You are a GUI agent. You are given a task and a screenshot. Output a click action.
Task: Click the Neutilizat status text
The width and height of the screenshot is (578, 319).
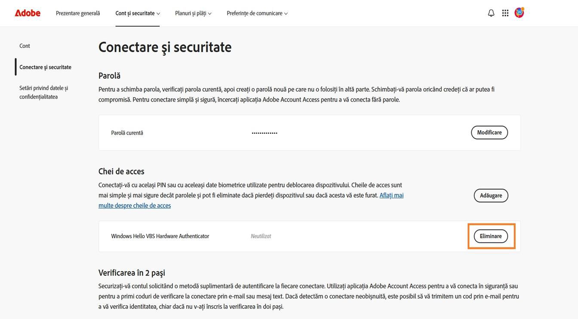point(261,236)
